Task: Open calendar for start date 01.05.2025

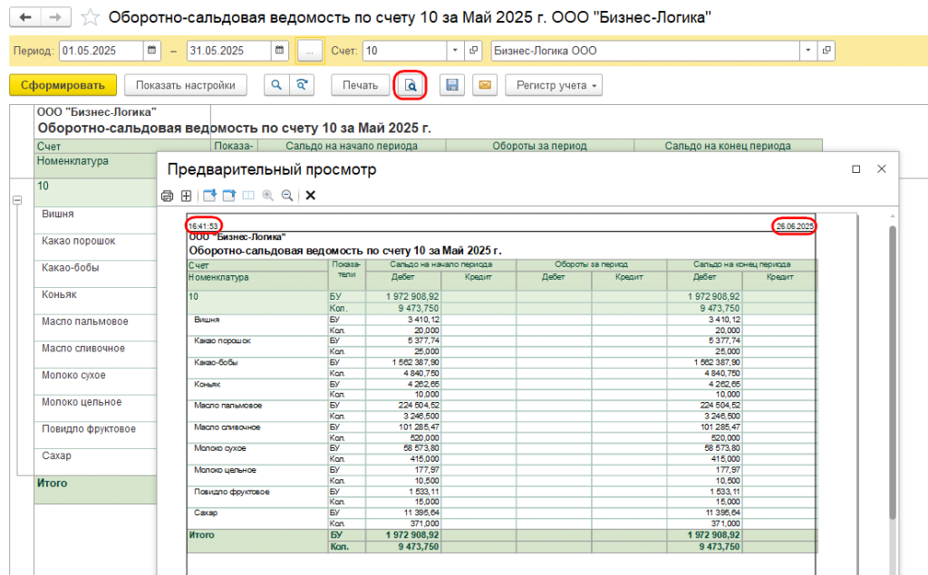Action: [152, 51]
